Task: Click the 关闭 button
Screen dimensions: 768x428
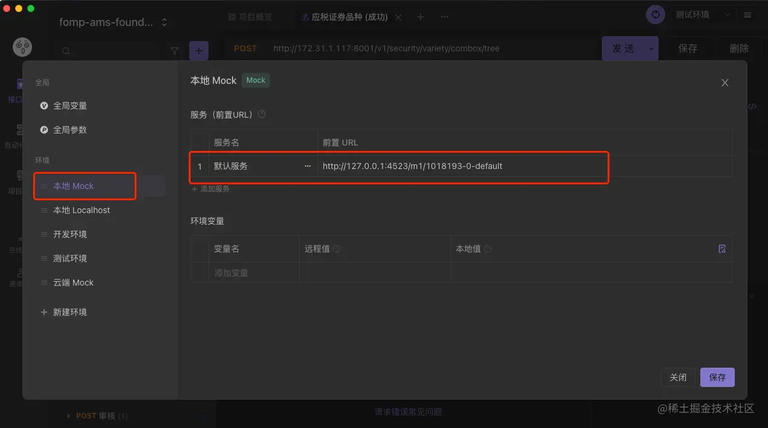Action: click(678, 377)
